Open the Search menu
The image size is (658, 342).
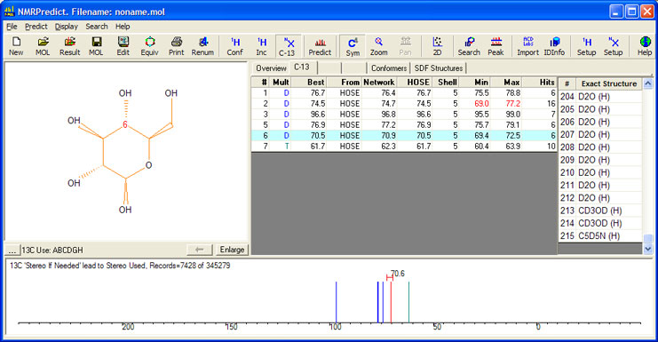point(97,27)
